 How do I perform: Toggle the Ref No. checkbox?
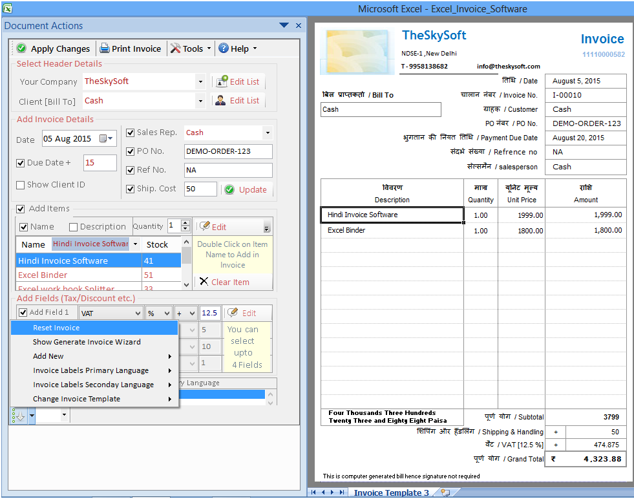[x=130, y=170]
